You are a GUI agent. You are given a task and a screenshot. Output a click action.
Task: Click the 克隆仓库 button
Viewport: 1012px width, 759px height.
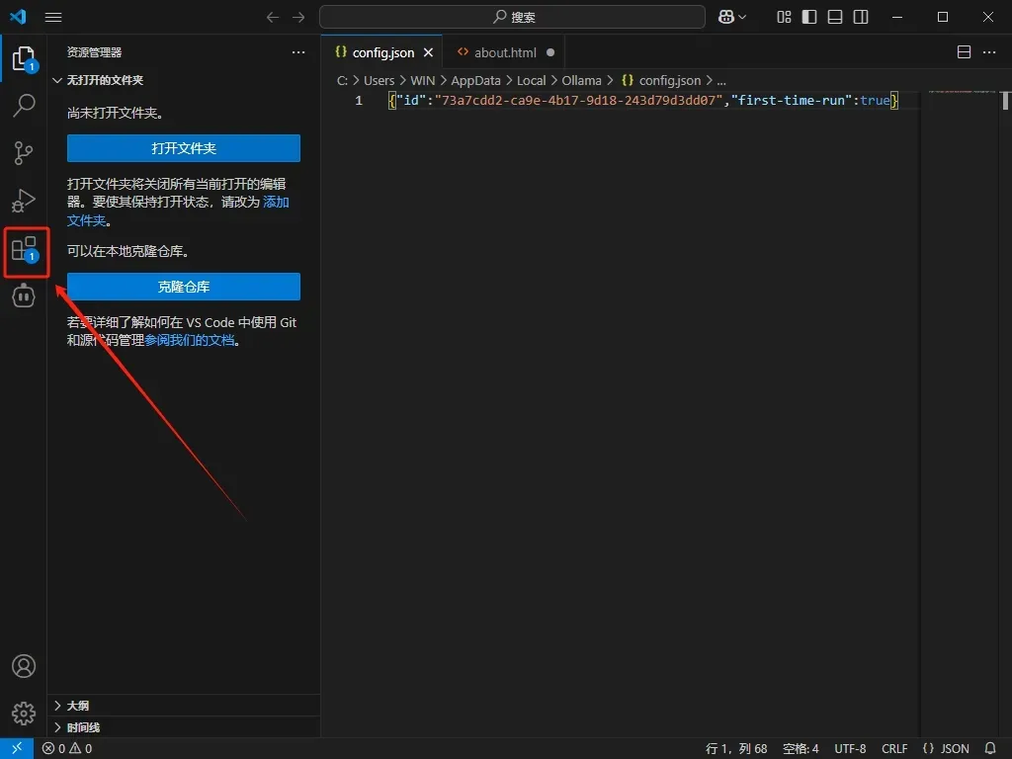point(183,287)
